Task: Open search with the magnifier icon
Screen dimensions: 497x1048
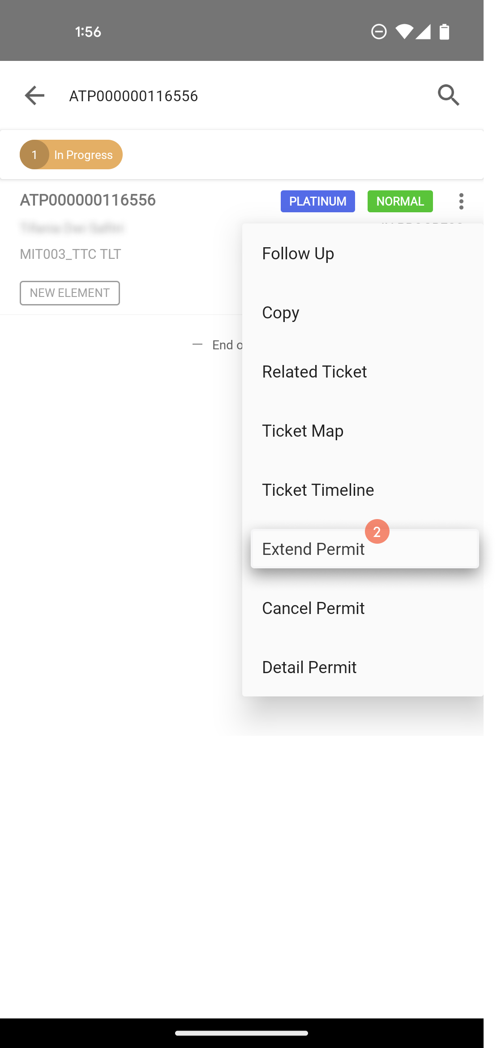Action: pyautogui.click(x=449, y=95)
